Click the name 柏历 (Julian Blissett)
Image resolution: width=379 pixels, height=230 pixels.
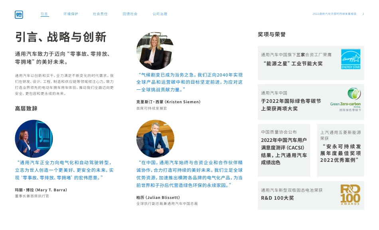click(158, 197)
